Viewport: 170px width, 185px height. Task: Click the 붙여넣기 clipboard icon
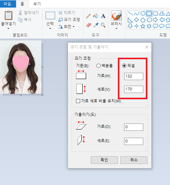tap(8, 15)
